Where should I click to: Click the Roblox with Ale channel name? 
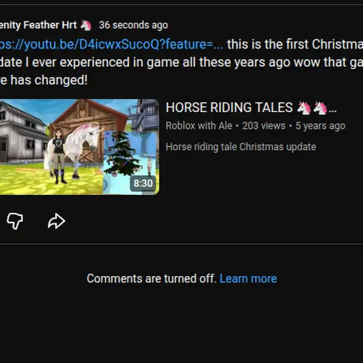[199, 126]
